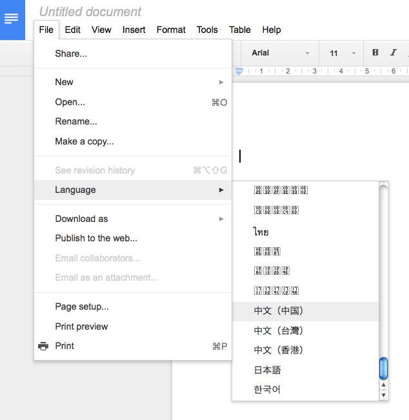Viewport: 409px width, 420px height.
Task: Expand the Language submenu arrow
Action: click(221, 190)
